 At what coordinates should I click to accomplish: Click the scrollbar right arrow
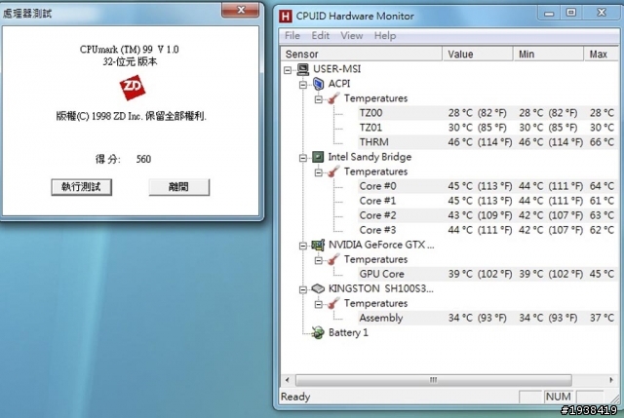[611, 380]
